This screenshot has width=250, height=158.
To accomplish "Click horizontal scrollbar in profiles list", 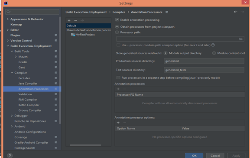I will click(x=85, y=145).
